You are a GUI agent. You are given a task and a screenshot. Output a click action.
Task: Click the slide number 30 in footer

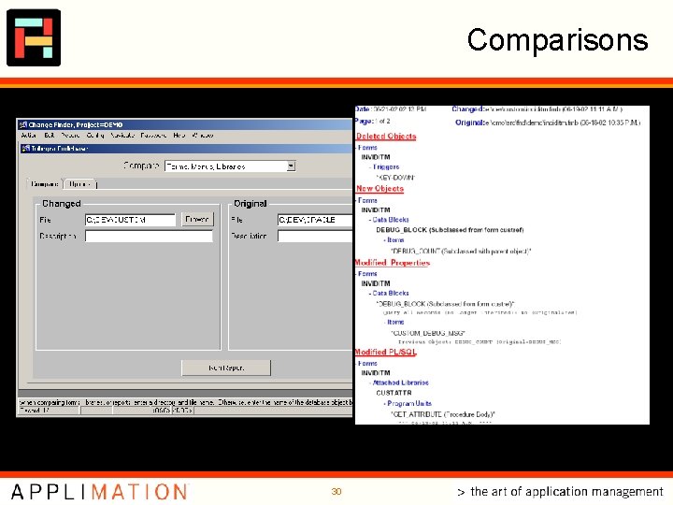coord(336,491)
